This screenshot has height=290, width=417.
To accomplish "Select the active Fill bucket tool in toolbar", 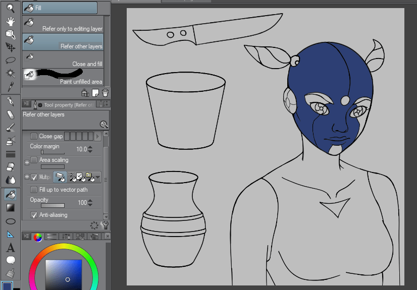I will 11,195.
